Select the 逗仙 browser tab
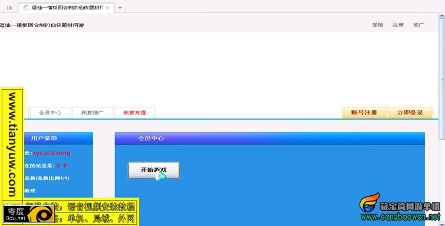Image resolution: width=445 pixels, height=226 pixels. [66, 8]
